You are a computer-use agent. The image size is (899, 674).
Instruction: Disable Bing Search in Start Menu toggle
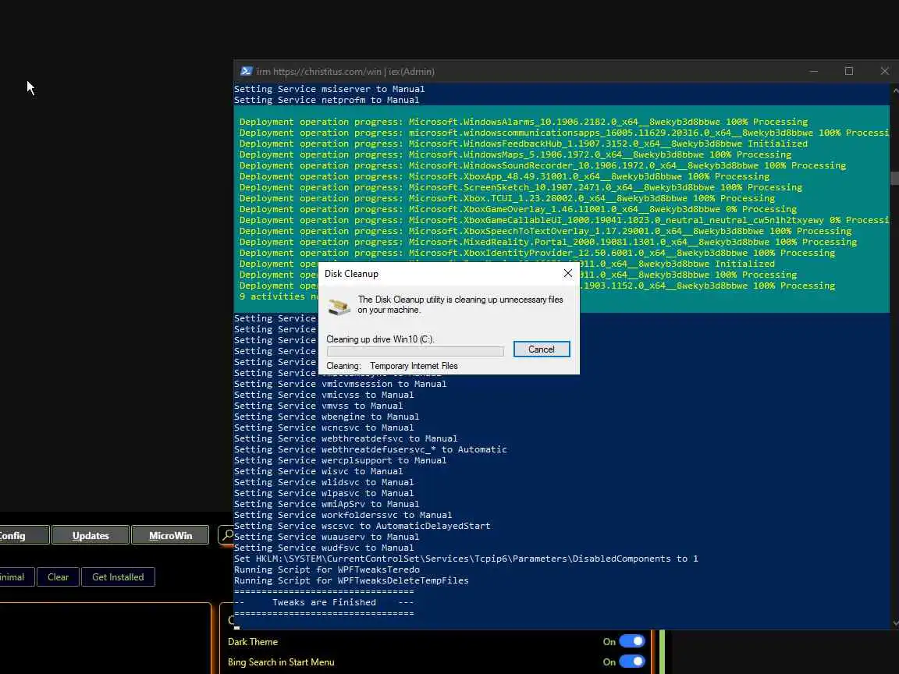point(632,662)
